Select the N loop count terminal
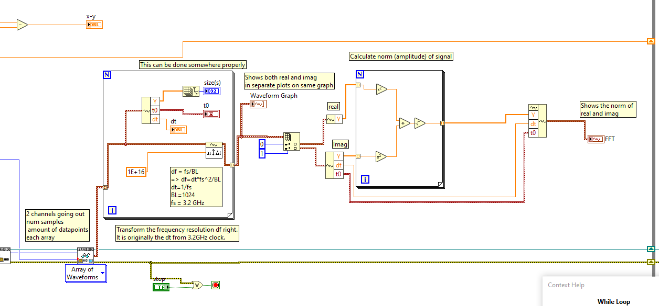 pyautogui.click(x=107, y=74)
